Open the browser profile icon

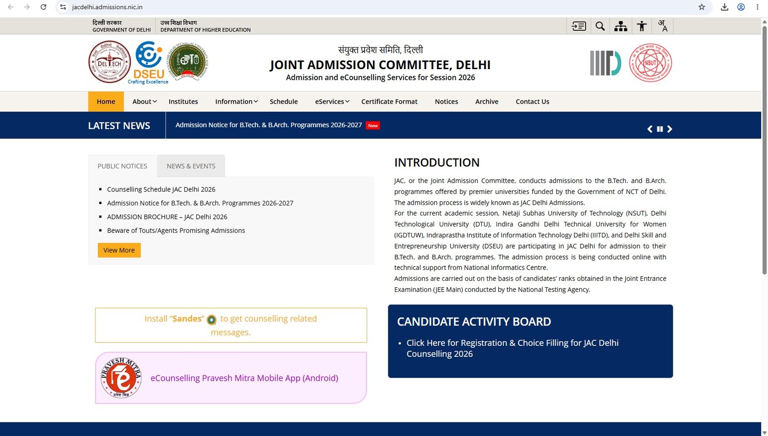point(741,7)
